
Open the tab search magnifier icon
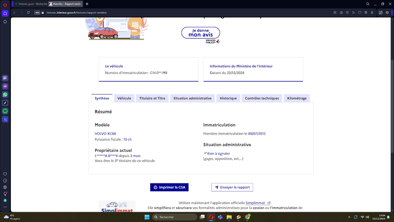368,4
